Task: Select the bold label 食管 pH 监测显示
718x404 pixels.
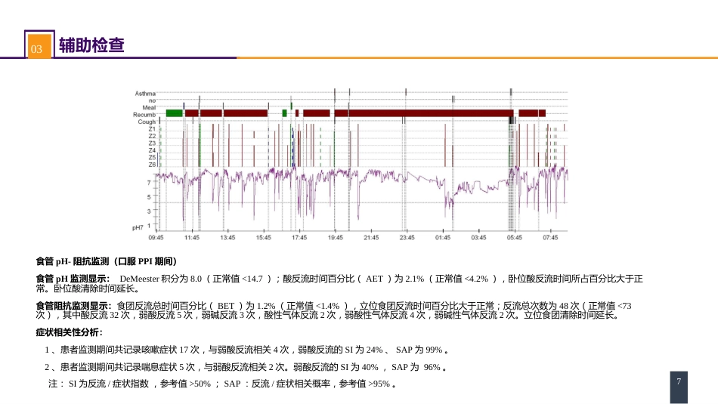Action: pos(73,279)
